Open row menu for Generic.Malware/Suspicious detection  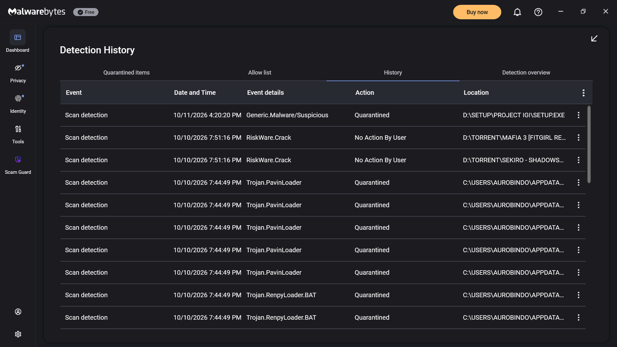point(578,115)
